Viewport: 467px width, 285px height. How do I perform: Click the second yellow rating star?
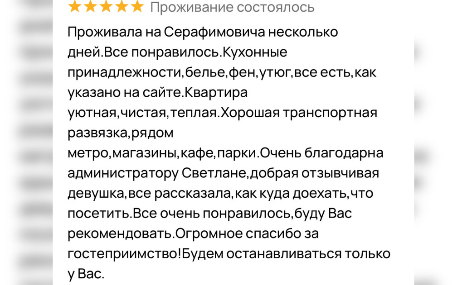[x=90, y=6]
